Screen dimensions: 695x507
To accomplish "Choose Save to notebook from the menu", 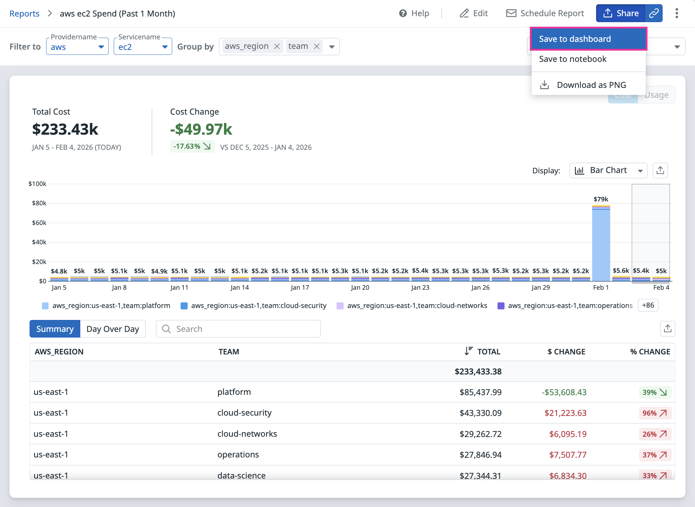I will [x=572, y=59].
